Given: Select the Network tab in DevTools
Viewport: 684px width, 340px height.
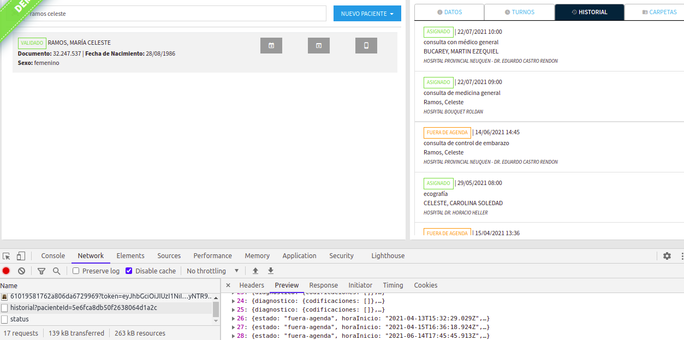Looking at the screenshot, I should [91, 256].
